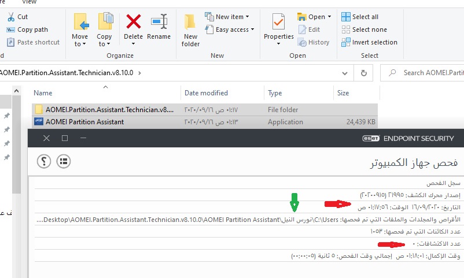Open the ESET menu list icon
This screenshot has height=278, width=464.
63,161
